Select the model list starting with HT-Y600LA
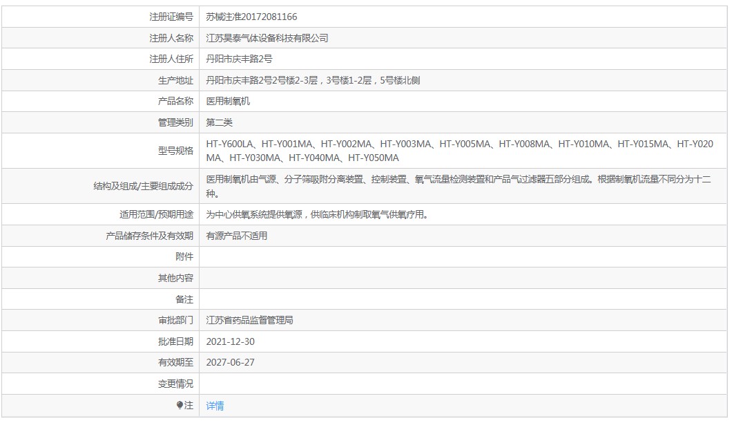This screenshot has width=734, height=423. tap(460, 151)
